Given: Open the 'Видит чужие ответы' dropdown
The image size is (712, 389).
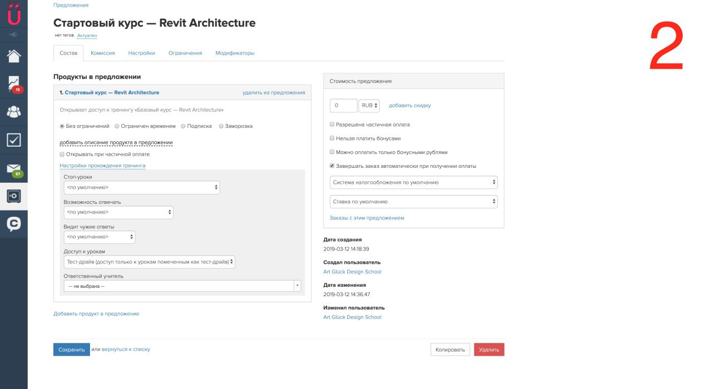Looking at the screenshot, I should [100, 237].
